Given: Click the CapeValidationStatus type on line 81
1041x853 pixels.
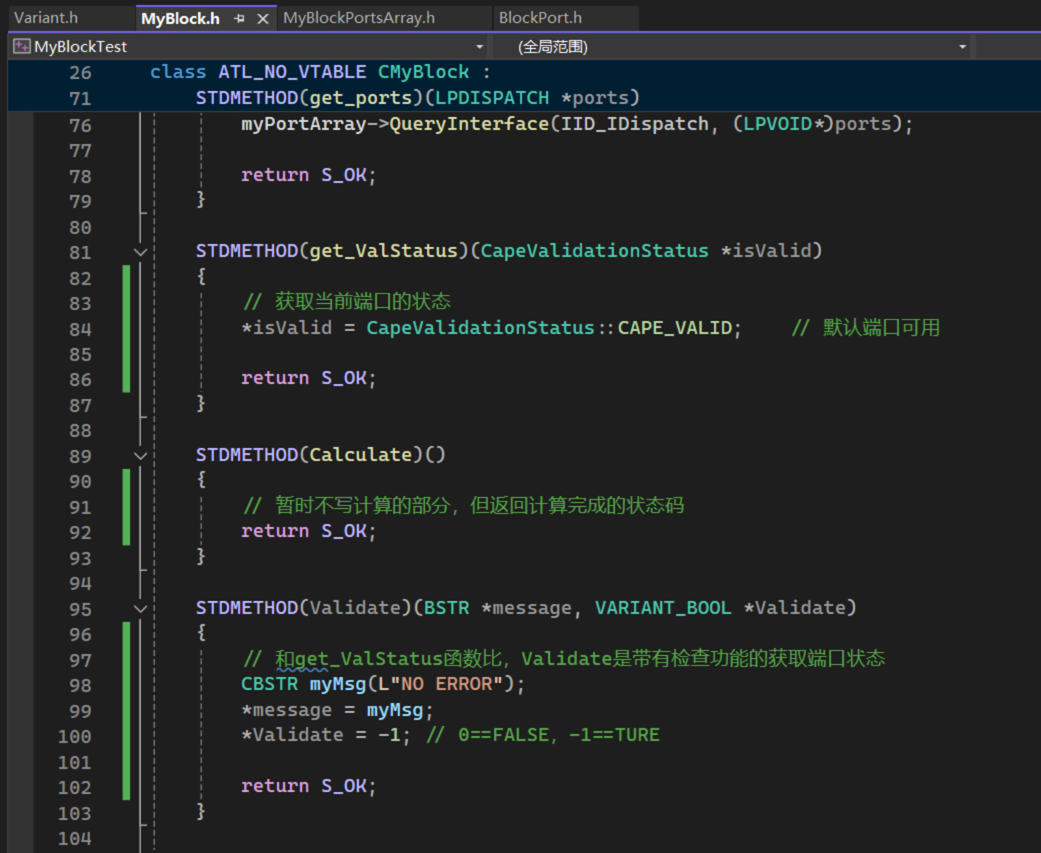Looking at the screenshot, I should [x=594, y=250].
